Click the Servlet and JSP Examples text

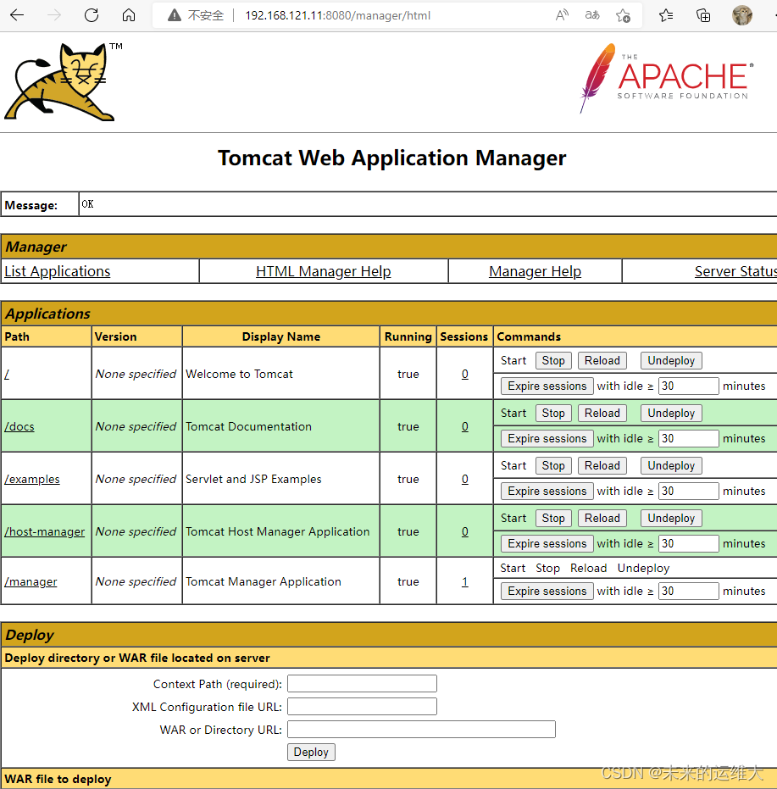coord(253,479)
